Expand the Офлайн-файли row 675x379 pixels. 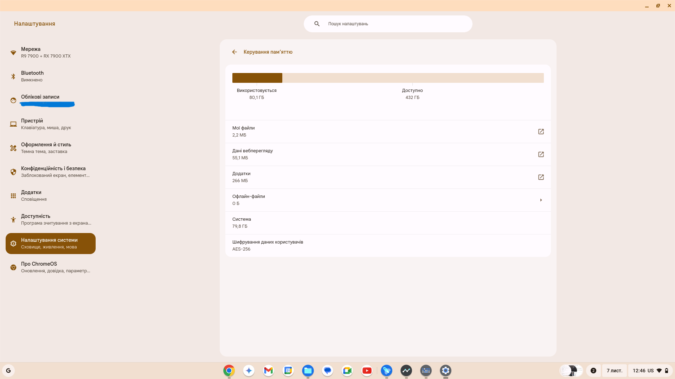coord(541,200)
